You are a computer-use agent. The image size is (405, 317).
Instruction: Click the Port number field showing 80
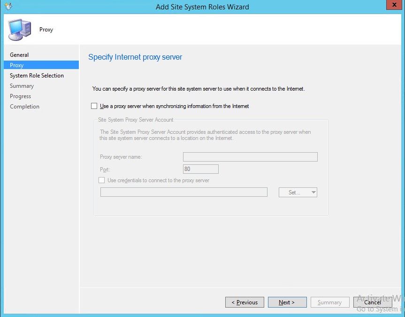(x=200, y=169)
